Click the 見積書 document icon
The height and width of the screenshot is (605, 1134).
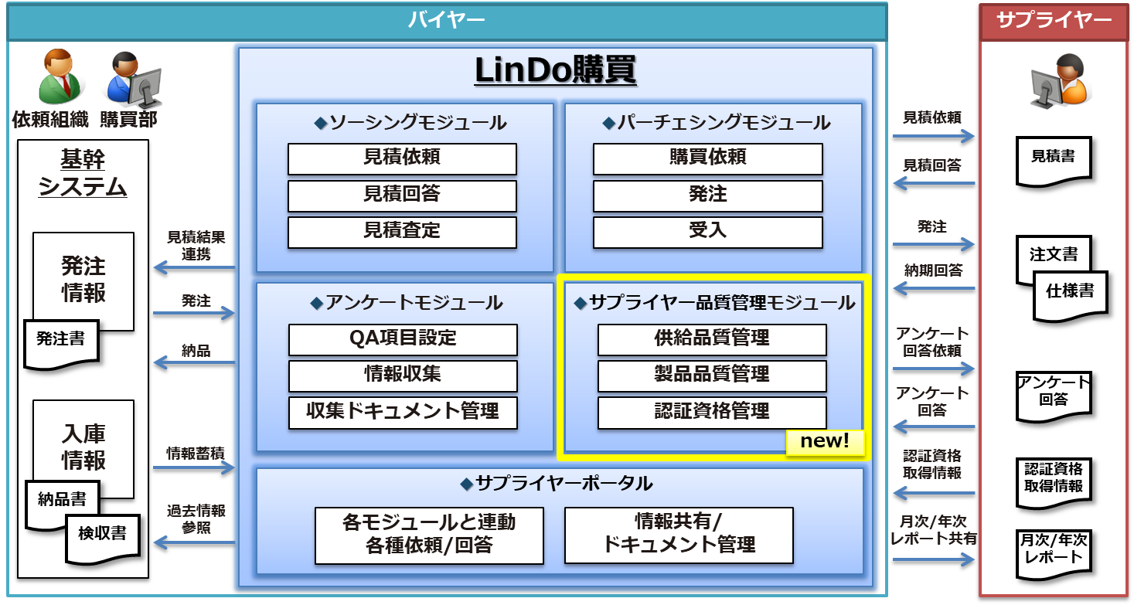coord(1053,161)
